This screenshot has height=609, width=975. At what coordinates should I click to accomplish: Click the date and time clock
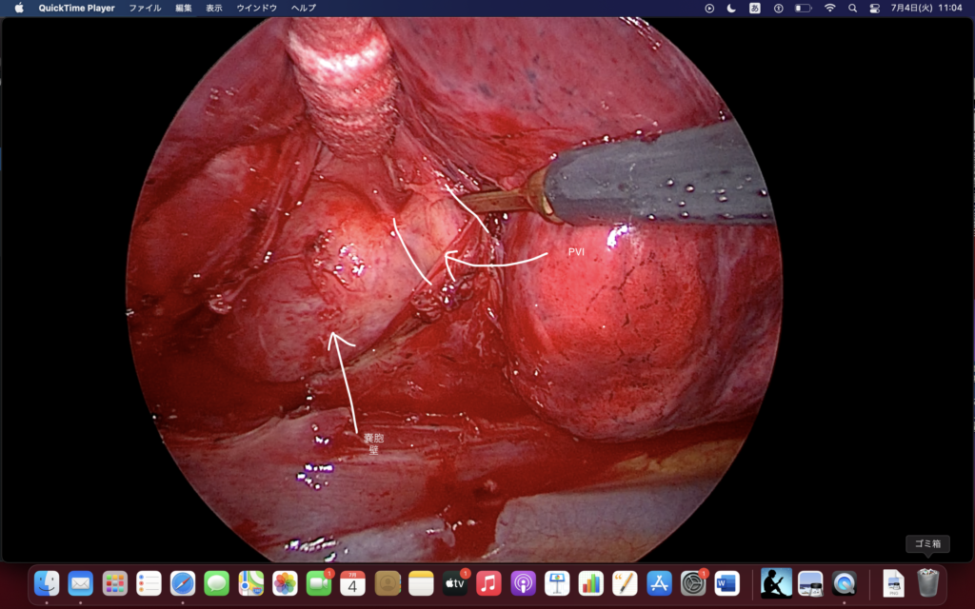[x=926, y=8]
